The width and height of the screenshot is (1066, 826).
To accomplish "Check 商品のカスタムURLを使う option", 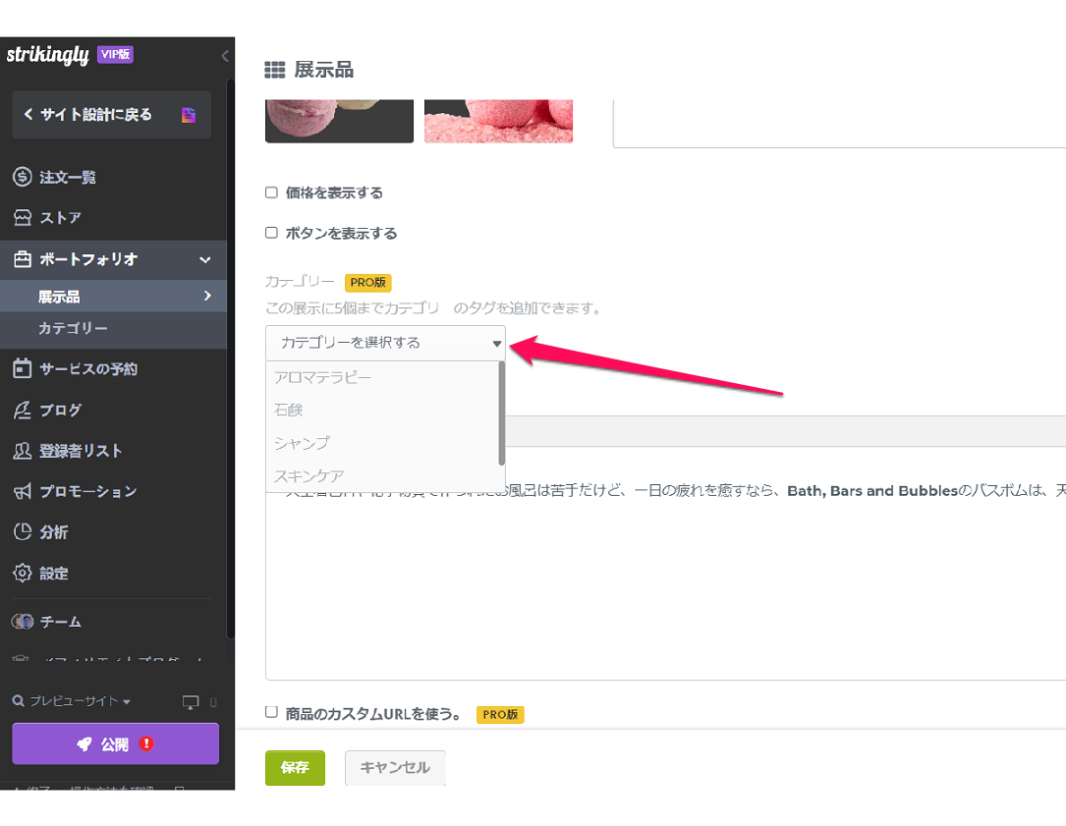I will pos(271,712).
